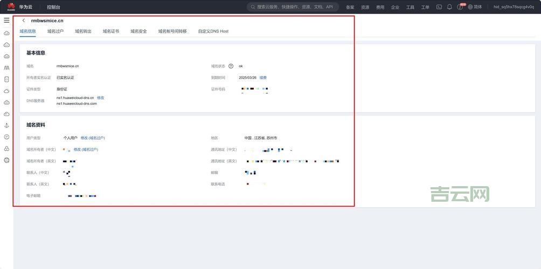The image size is (541, 269).
Task: Expand the 费用 menu in top bar
Action: coord(380,7)
